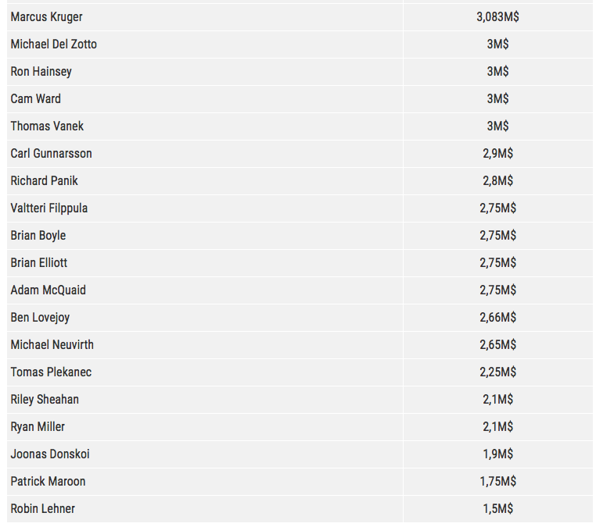Screen dimensions: 596x527
Task: Click the 3,083M$ salary value
Action: coord(497,16)
